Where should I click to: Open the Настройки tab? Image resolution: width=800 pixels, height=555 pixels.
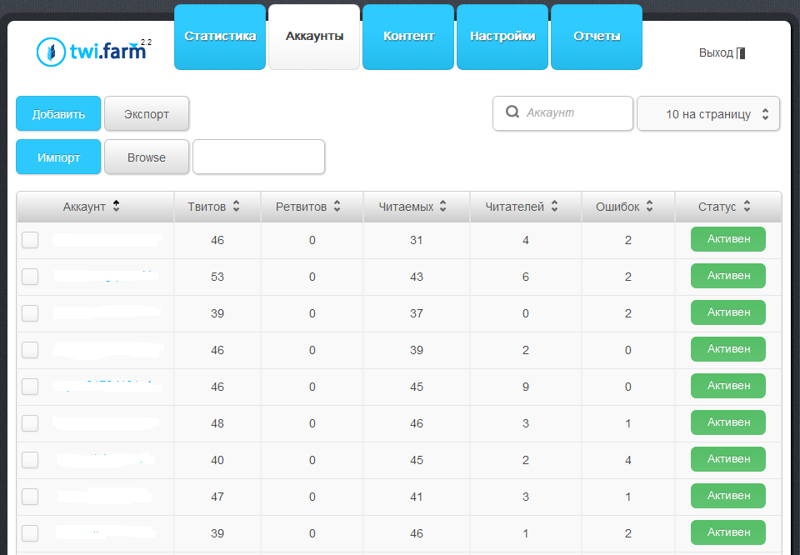coord(502,37)
